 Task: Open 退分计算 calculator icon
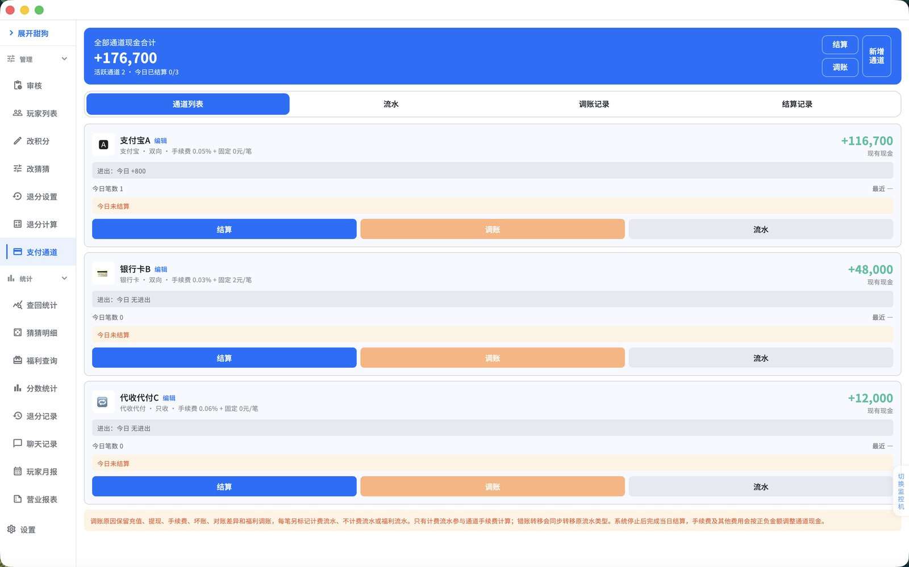click(18, 224)
